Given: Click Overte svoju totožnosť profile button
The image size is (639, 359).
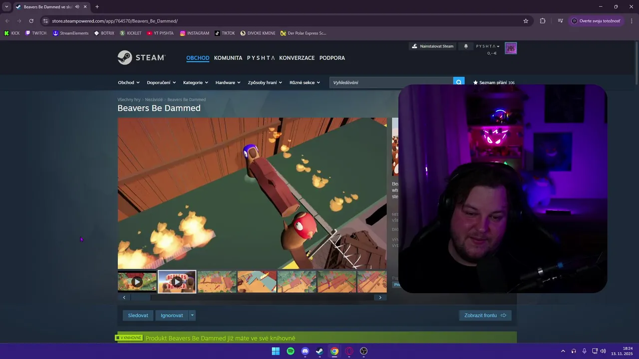Looking at the screenshot, I should (x=596, y=21).
